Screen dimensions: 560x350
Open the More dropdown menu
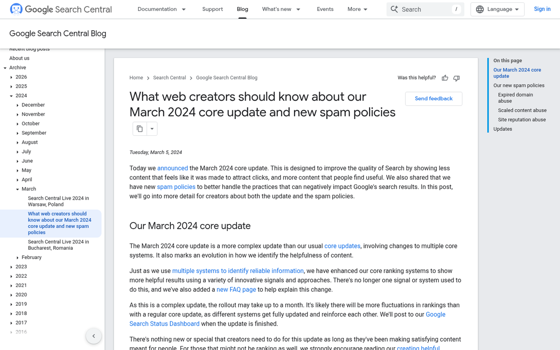pos(358,9)
